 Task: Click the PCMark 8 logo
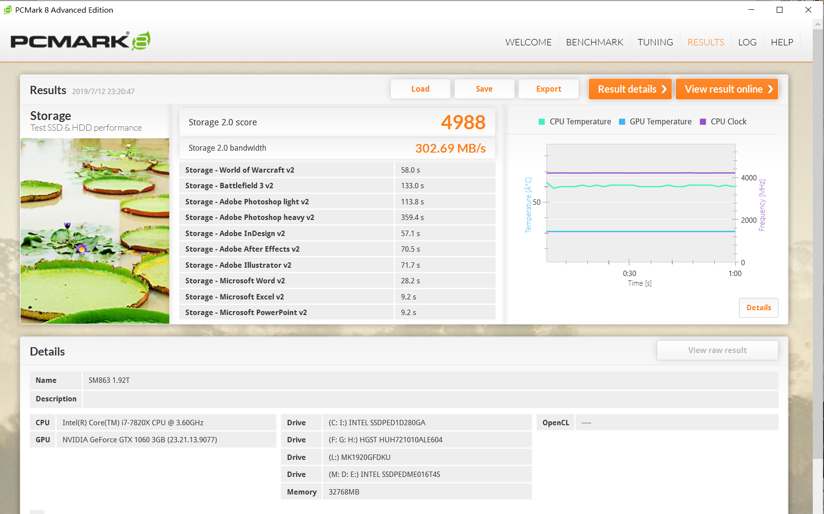pyautogui.click(x=80, y=41)
